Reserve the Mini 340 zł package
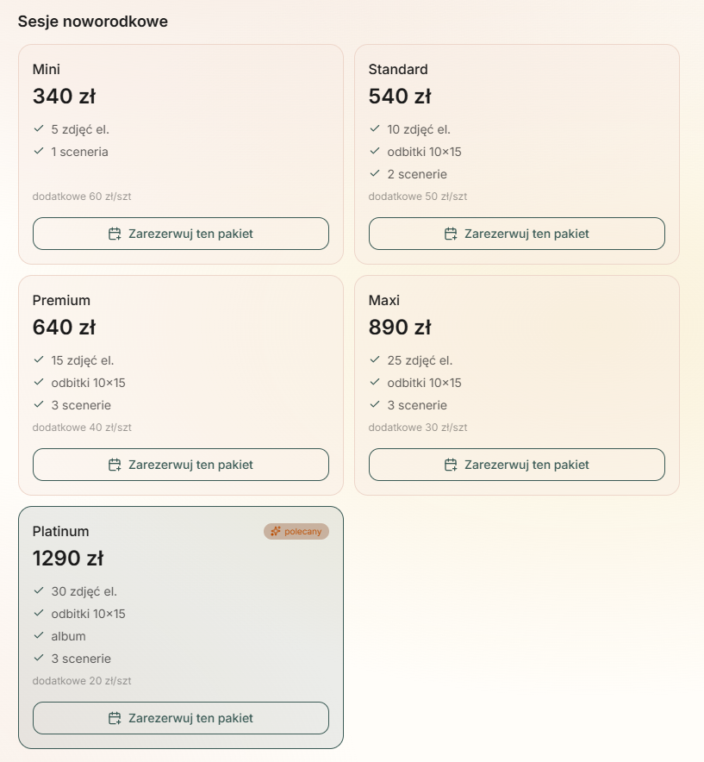 (181, 234)
